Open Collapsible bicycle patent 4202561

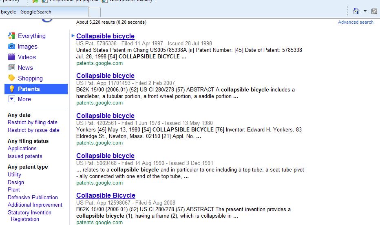106,116
